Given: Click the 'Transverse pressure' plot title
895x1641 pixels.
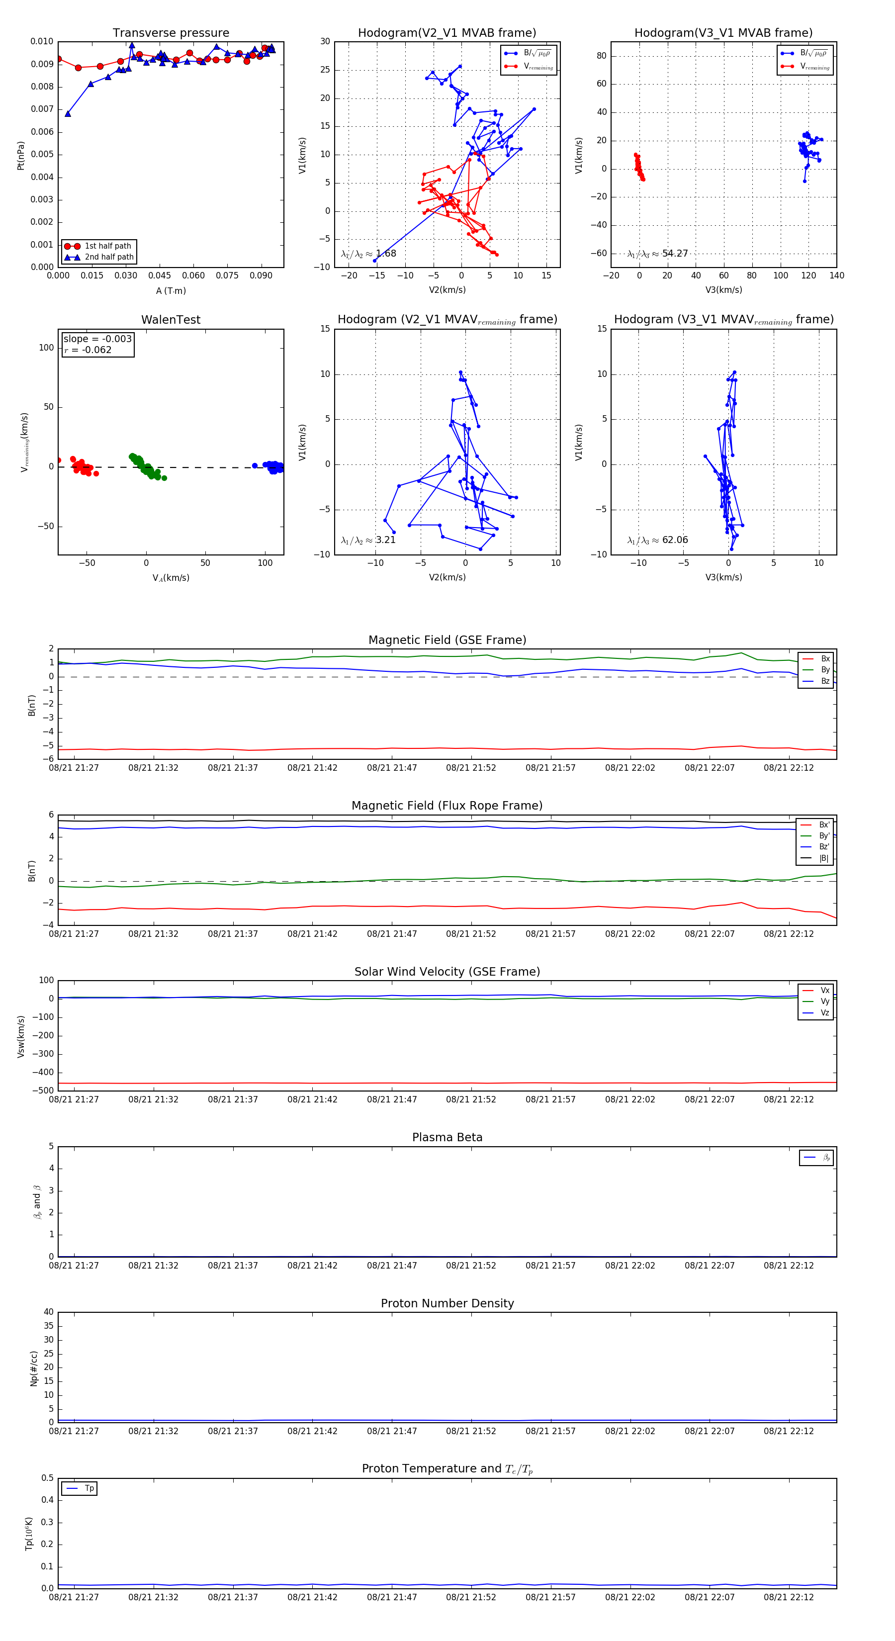Looking at the screenshot, I should 171,32.
